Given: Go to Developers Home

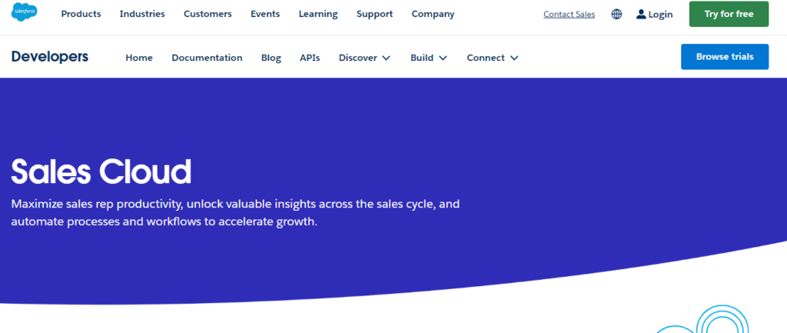Looking at the screenshot, I should tap(139, 58).
